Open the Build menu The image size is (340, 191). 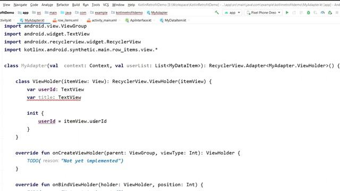coord(75,5)
